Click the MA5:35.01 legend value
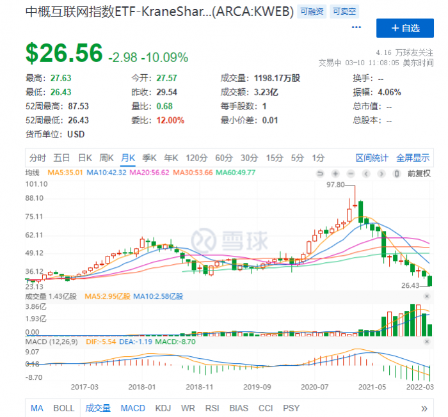 65,173
